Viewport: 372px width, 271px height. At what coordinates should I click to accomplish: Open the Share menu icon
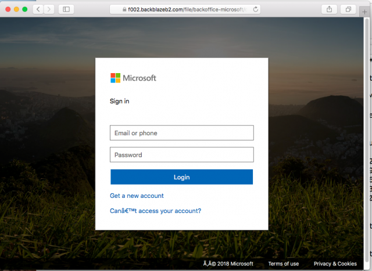pyautogui.click(x=329, y=9)
